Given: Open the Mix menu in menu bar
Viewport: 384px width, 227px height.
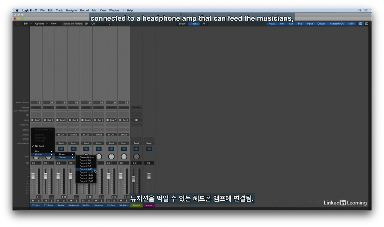Looking at the screenshot, I should pyautogui.click(x=94, y=10).
